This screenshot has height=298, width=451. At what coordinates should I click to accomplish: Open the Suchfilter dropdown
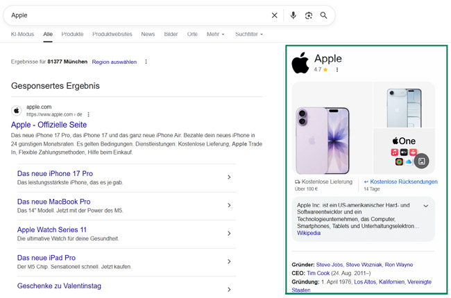pyautogui.click(x=248, y=34)
